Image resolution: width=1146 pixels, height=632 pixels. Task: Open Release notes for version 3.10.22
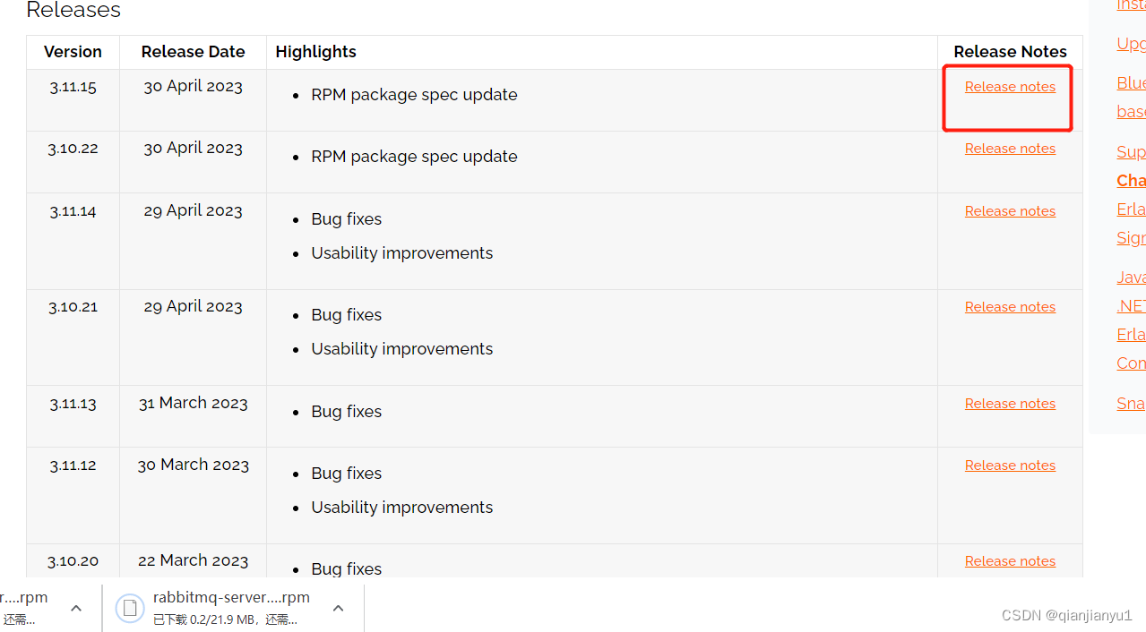[1009, 148]
